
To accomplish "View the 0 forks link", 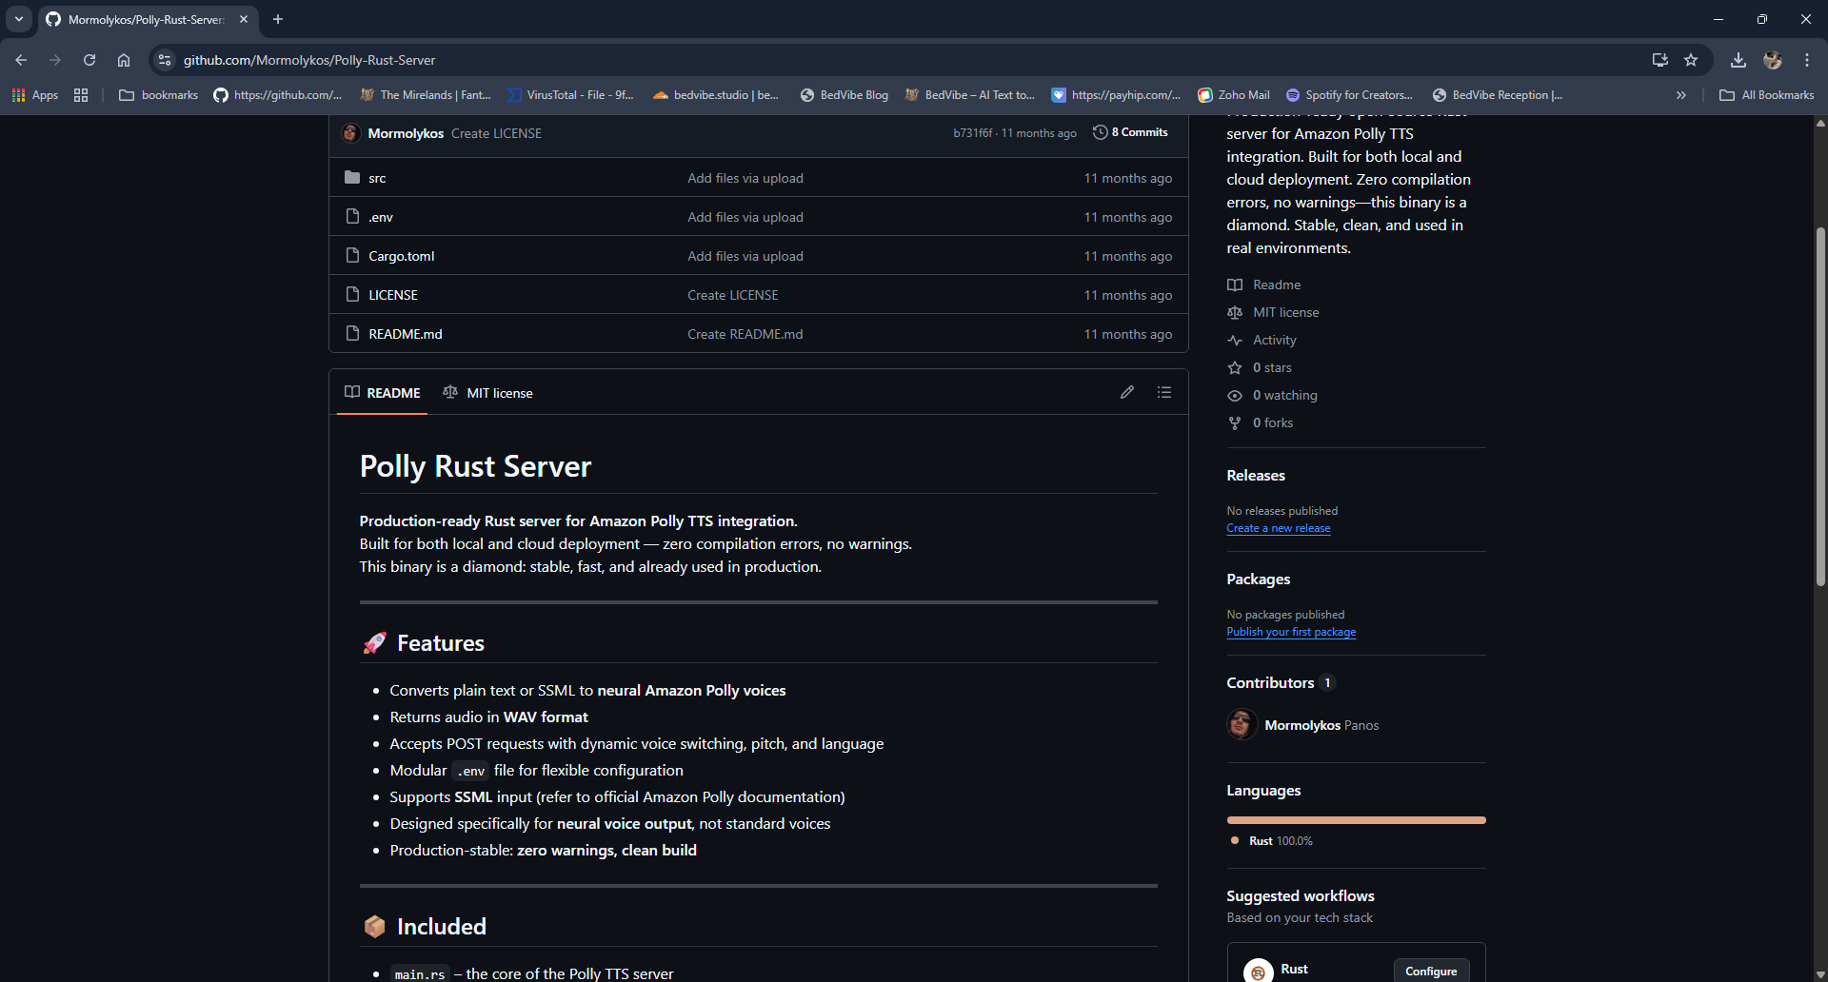I will pyautogui.click(x=1273, y=422).
